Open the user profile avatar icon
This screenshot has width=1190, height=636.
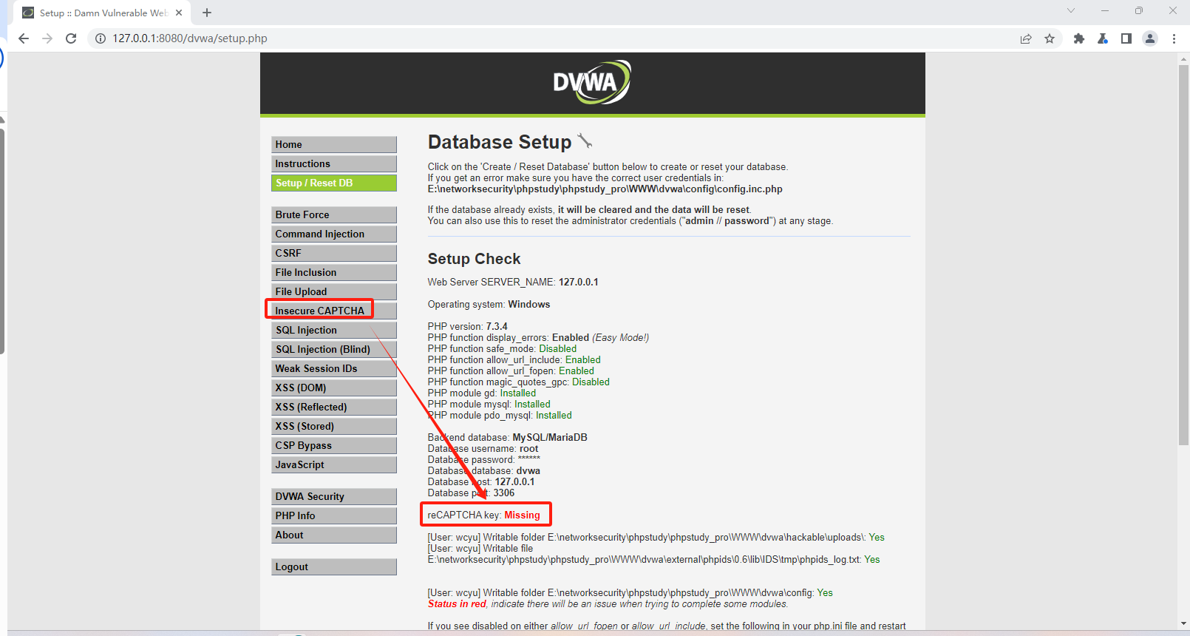[1150, 38]
